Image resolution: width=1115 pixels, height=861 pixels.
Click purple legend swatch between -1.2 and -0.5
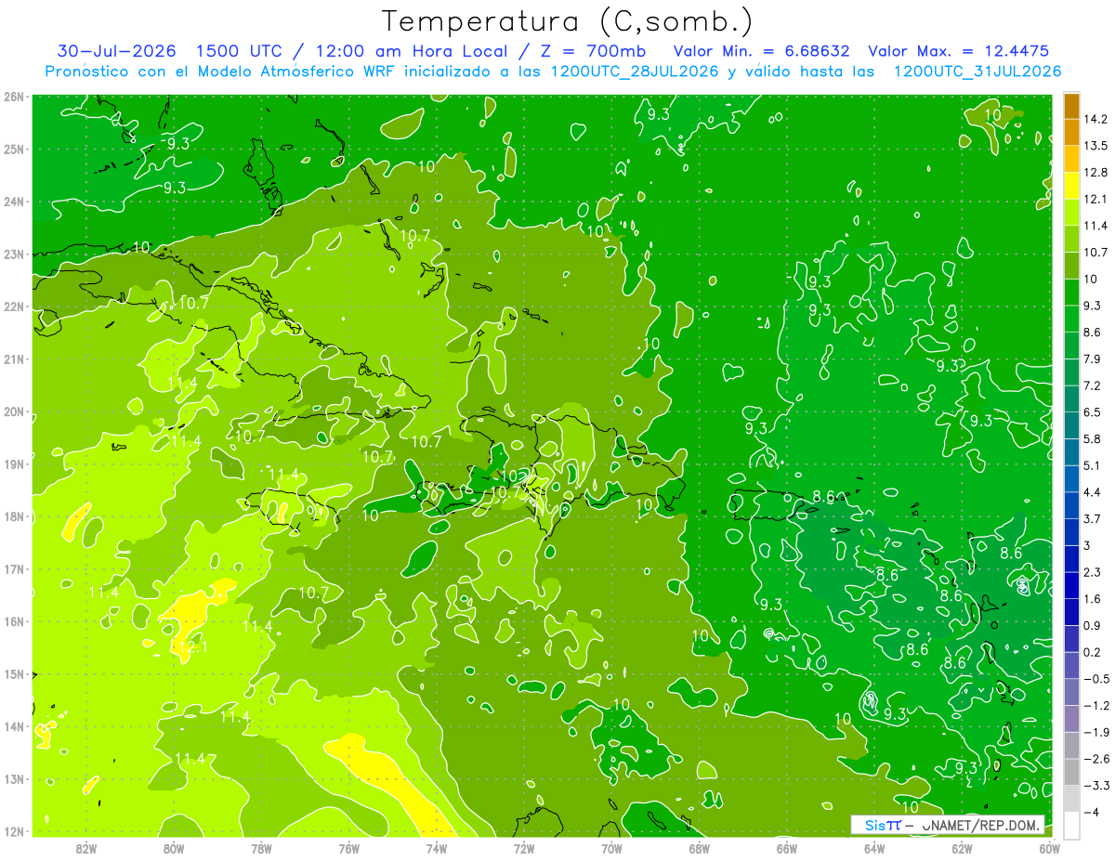1071,691
